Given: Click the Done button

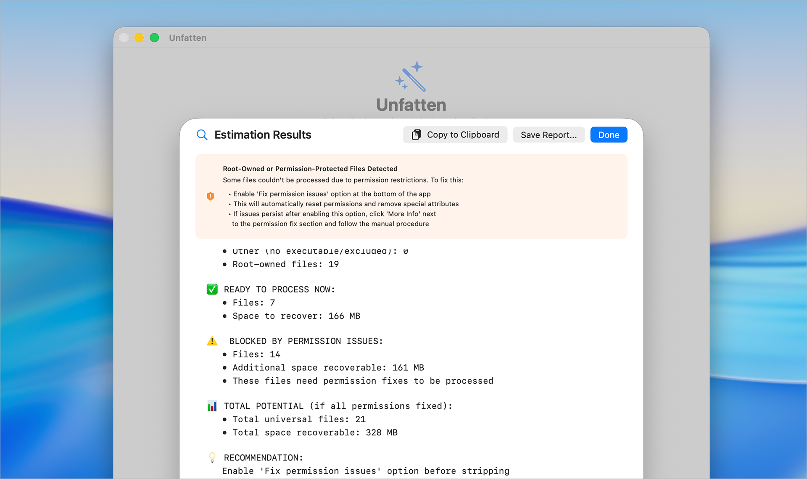Looking at the screenshot, I should (609, 134).
